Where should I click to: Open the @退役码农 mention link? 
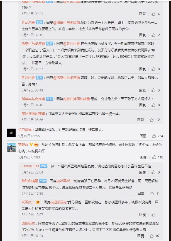point(59,202)
